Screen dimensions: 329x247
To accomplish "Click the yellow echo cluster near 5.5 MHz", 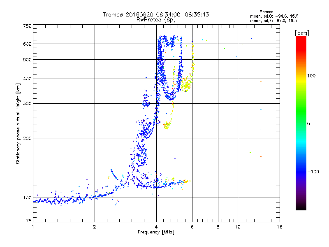I will tap(186, 85).
